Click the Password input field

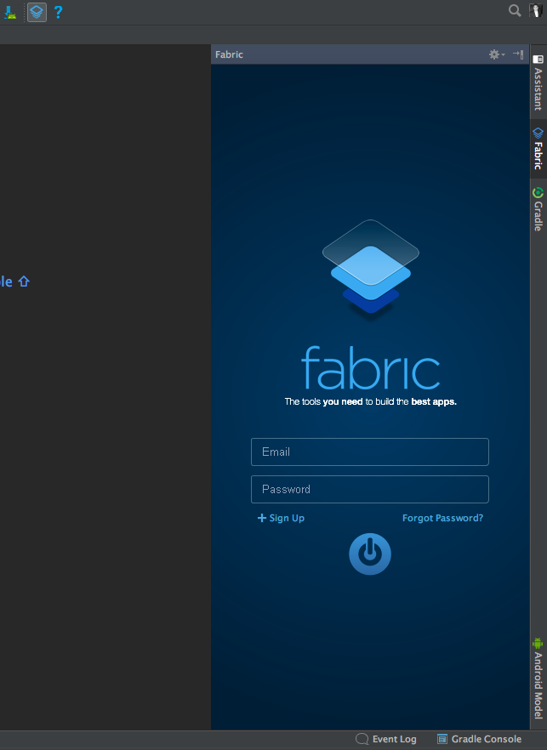click(370, 489)
